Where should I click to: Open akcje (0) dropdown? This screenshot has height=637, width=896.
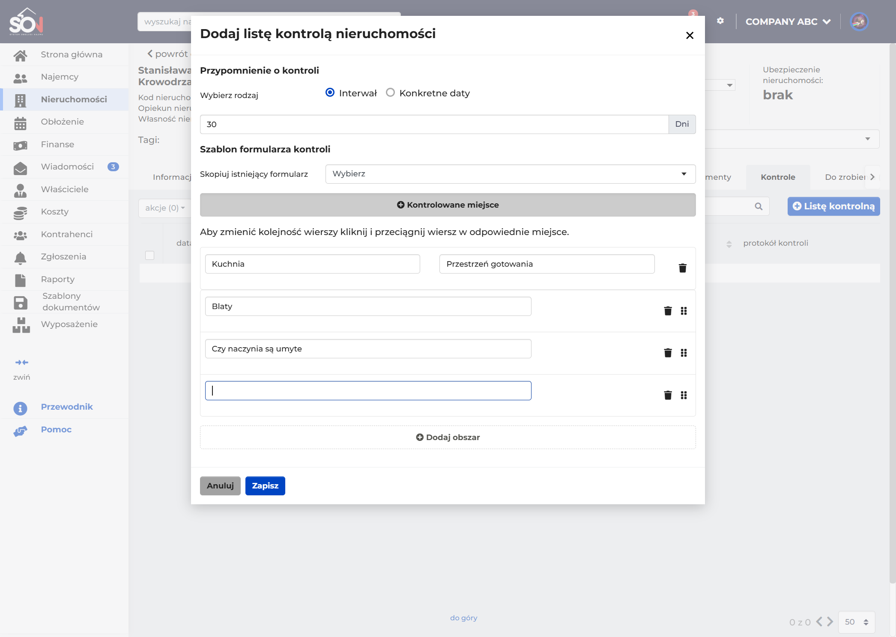[165, 208]
